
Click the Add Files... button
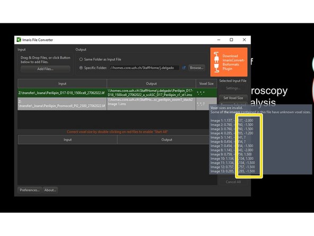point(46,69)
